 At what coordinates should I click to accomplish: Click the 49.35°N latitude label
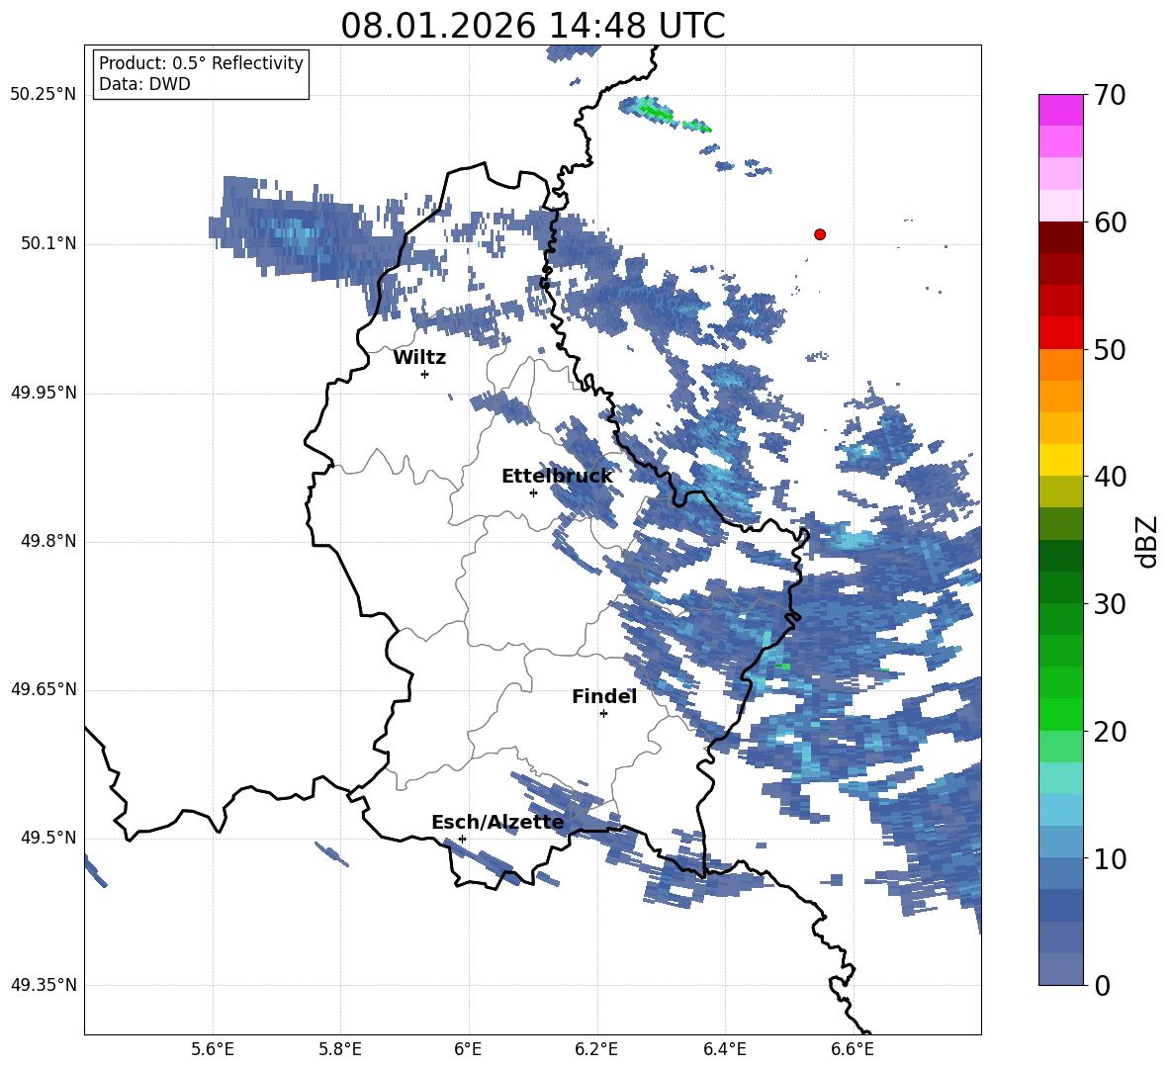[44, 985]
